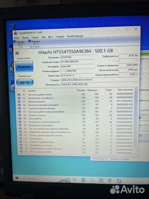
Task: Open Microsoft Edge from the taskbar
Action: [x=84, y=180]
